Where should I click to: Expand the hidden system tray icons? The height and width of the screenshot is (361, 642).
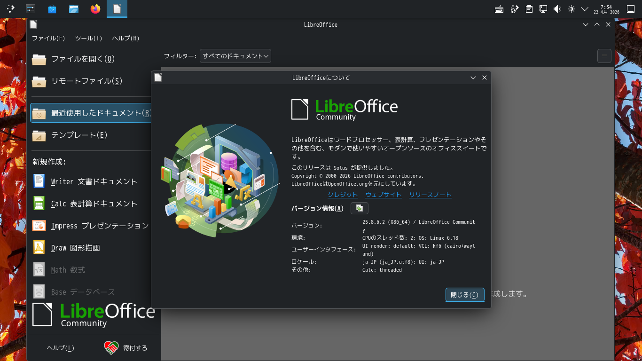point(585,8)
